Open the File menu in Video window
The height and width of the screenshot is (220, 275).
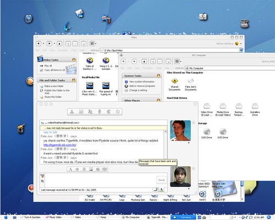click(x=37, y=50)
